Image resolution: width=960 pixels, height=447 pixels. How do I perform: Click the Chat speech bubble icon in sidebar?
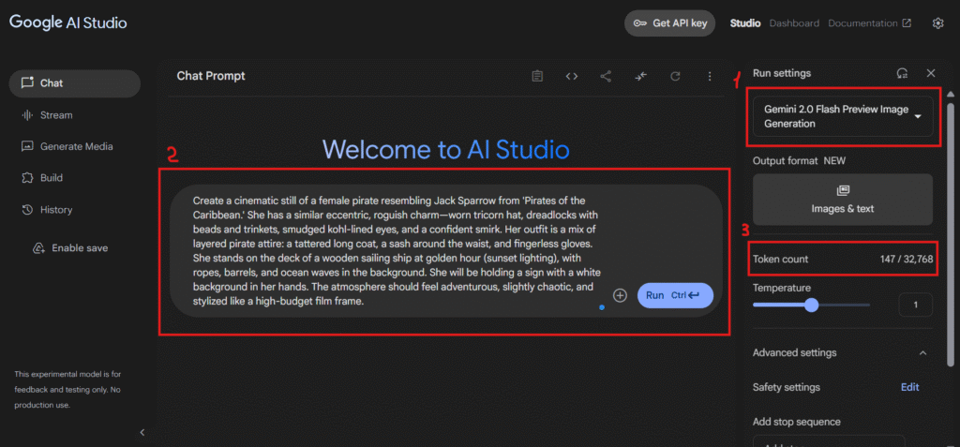pyautogui.click(x=27, y=83)
